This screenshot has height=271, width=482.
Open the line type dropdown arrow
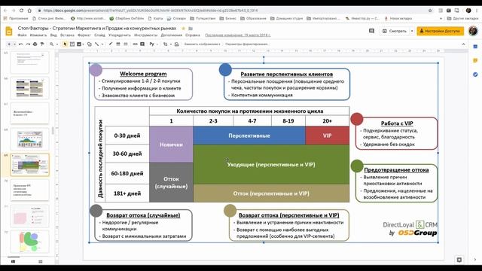[102, 44]
